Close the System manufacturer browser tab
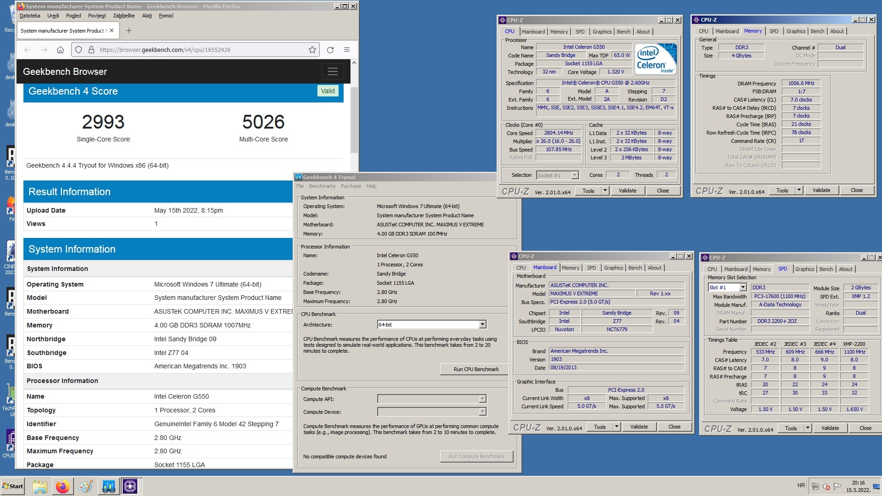Viewport: 882px width, 496px height. [x=112, y=31]
